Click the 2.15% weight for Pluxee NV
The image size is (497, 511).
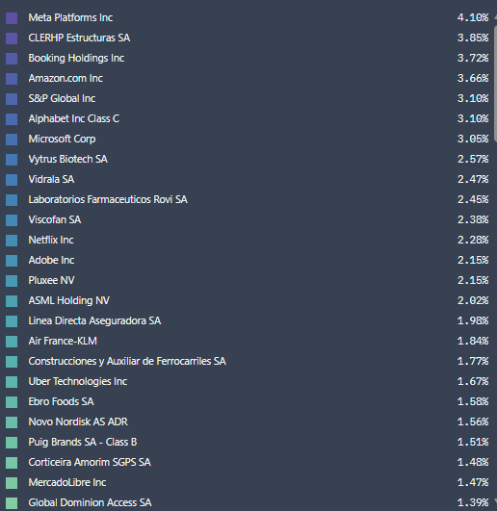coord(473,280)
